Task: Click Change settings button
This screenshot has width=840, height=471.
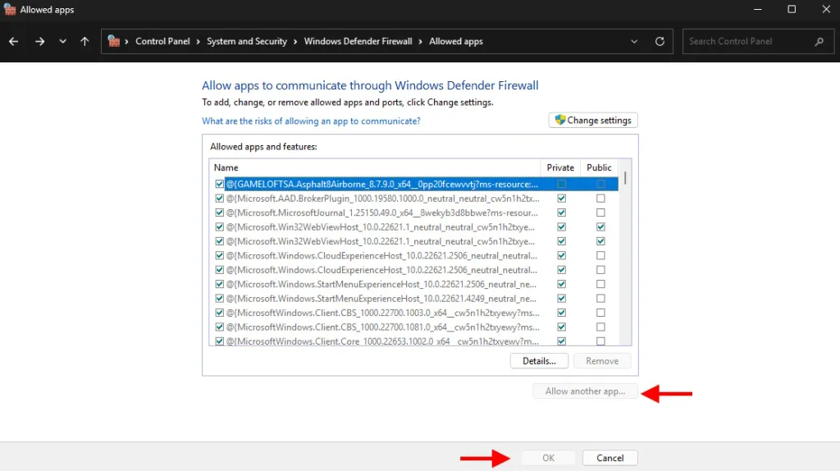Action: 593,120
